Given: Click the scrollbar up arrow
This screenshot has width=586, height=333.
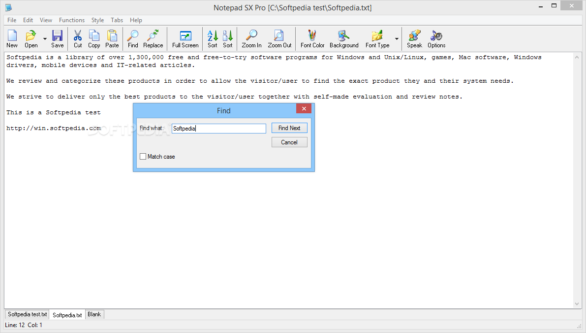Looking at the screenshot, I should [x=577, y=57].
